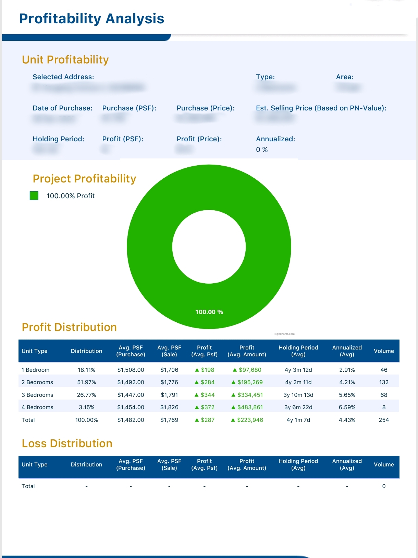Click the green arrow beside $372
This screenshot has height=558, width=418.
point(197,407)
